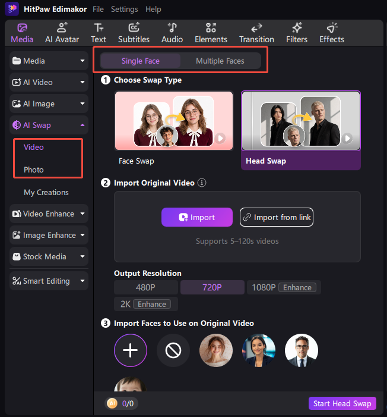Expand the Image Enhance section
The width and height of the screenshot is (387, 417).
click(x=49, y=235)
